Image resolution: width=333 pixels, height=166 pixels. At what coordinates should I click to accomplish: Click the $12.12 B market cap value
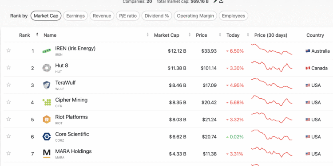pyautogui.click(x=177, y=51)
